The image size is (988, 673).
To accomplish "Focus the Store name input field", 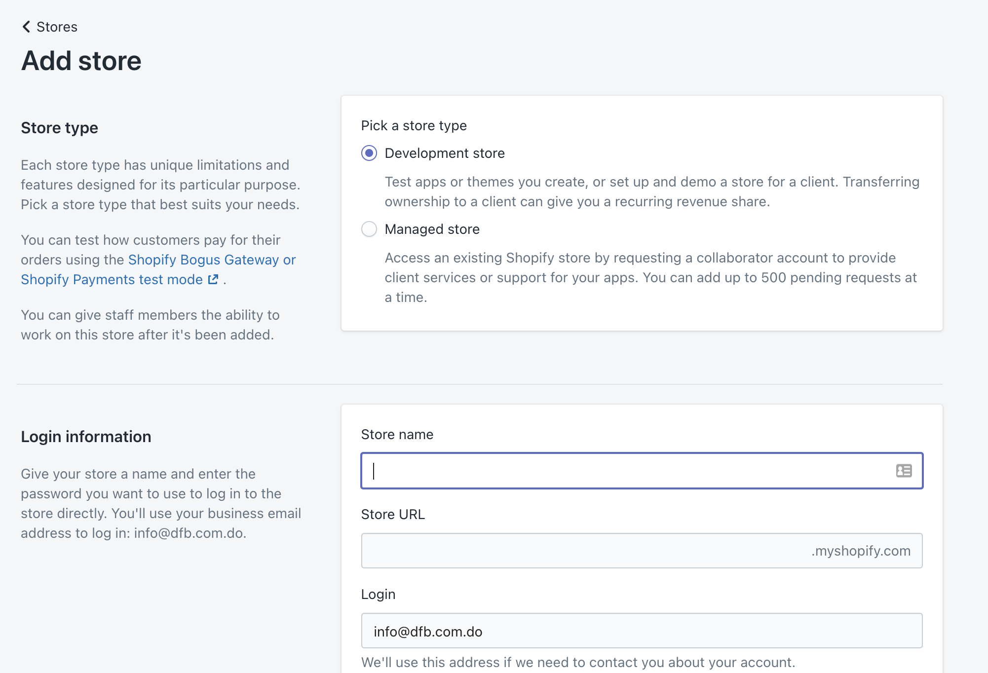I will (627, 471).
